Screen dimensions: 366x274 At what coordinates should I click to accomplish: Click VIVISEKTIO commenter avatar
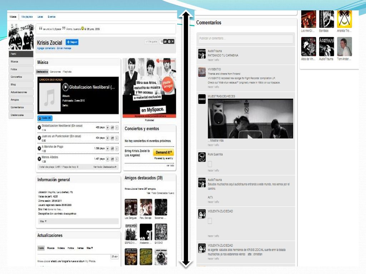[x=202, y=72]
